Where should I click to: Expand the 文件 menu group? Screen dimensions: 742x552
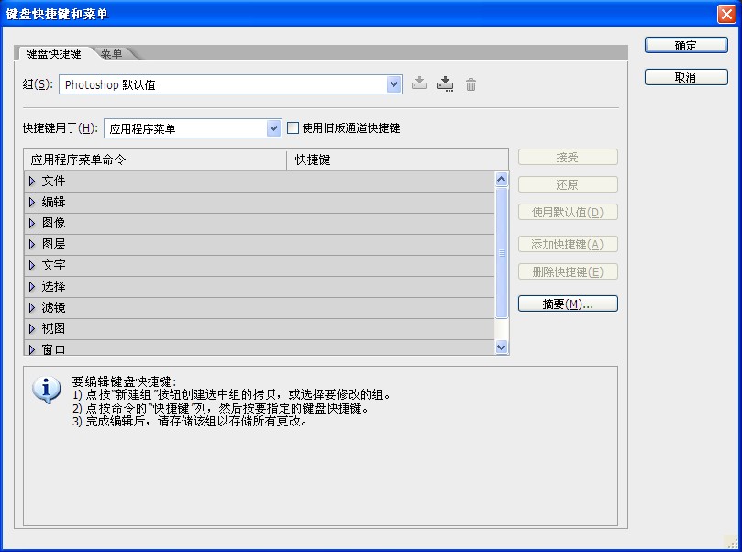click(x=32, y=181)
